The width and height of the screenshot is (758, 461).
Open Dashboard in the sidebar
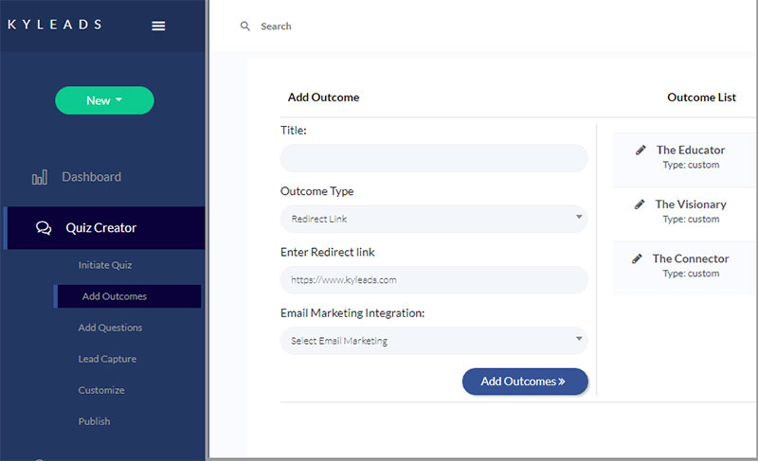(91, 177)
